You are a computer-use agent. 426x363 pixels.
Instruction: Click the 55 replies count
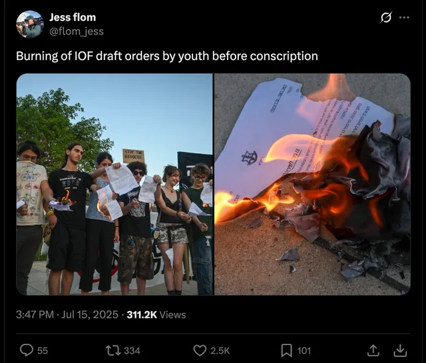pyautogui.click(x=43, y=351)
